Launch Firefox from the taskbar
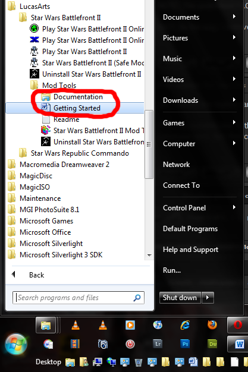This screenshot has width=248, height=372. (212, 325)
